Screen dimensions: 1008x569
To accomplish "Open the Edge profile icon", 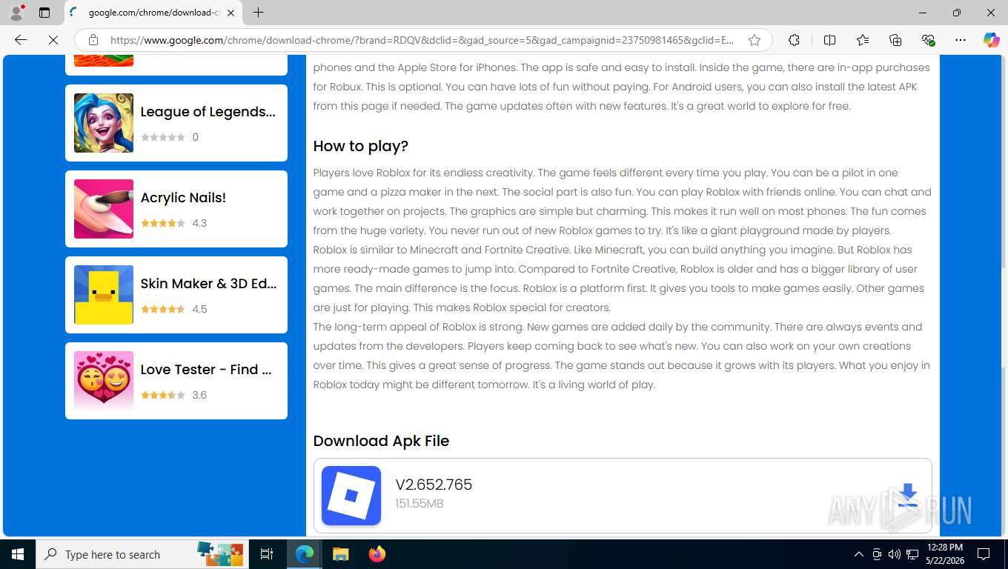I will pyautogui.click(x=16, y=13).
